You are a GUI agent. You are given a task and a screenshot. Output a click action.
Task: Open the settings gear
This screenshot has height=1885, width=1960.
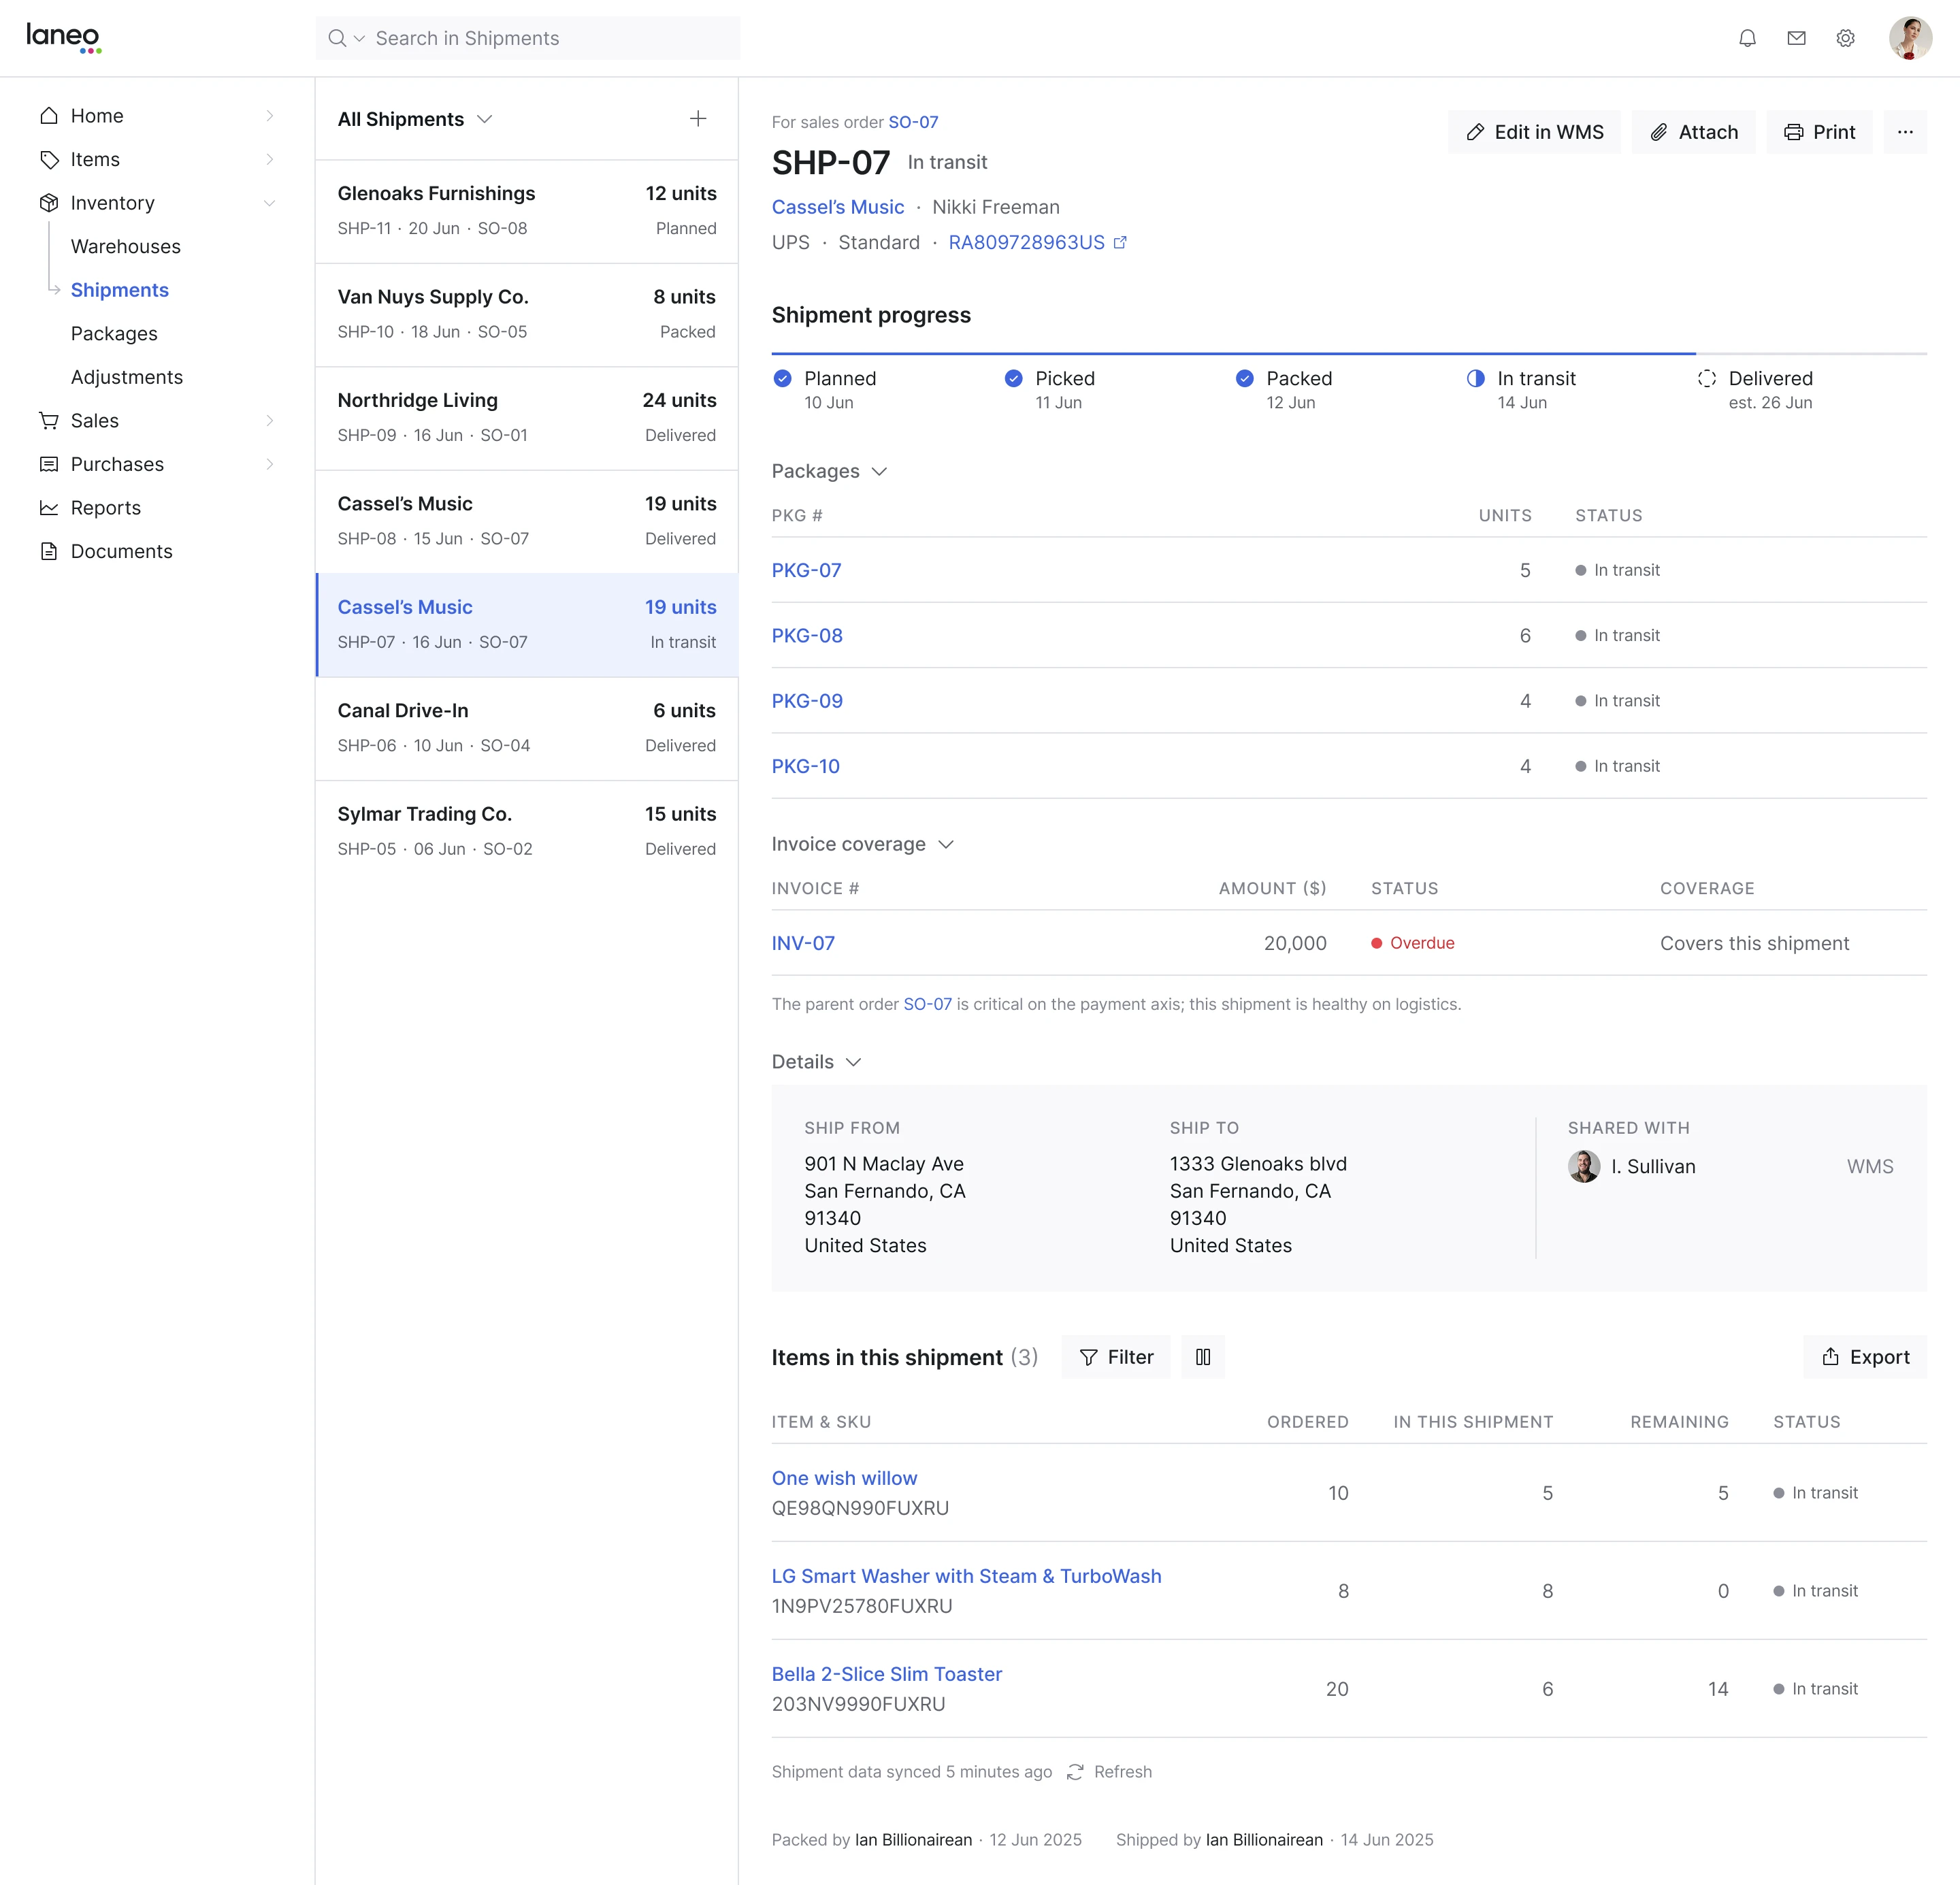point(1845,38)
